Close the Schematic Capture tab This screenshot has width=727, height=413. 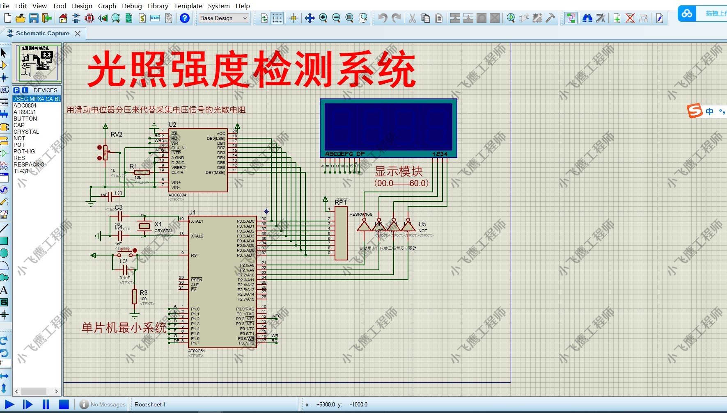[x=78, y=34]
